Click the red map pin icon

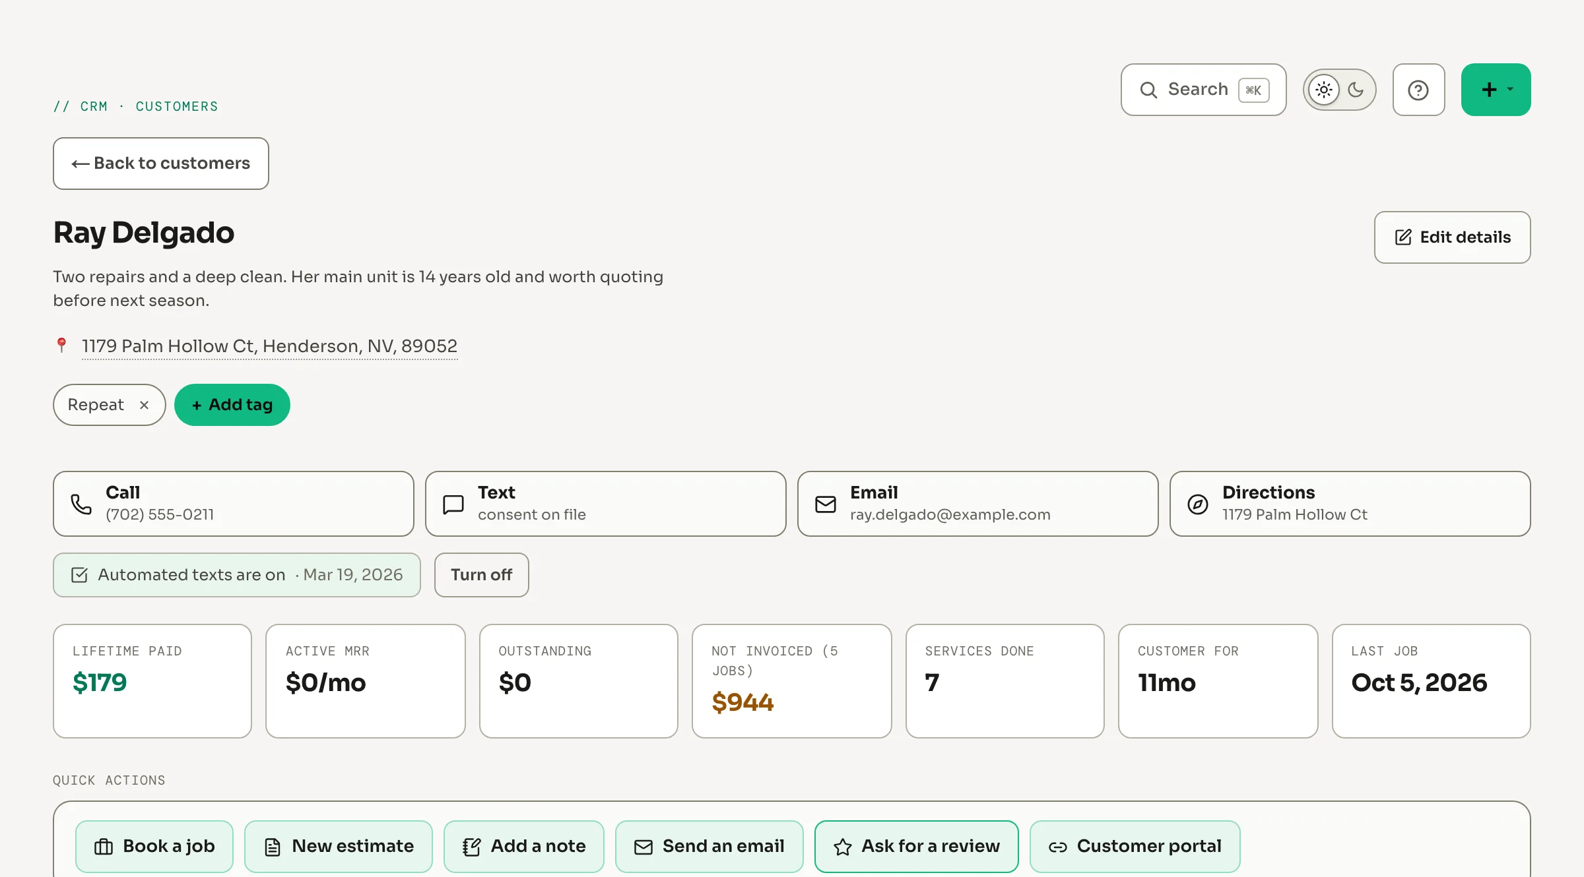click(x=61, y=345)
